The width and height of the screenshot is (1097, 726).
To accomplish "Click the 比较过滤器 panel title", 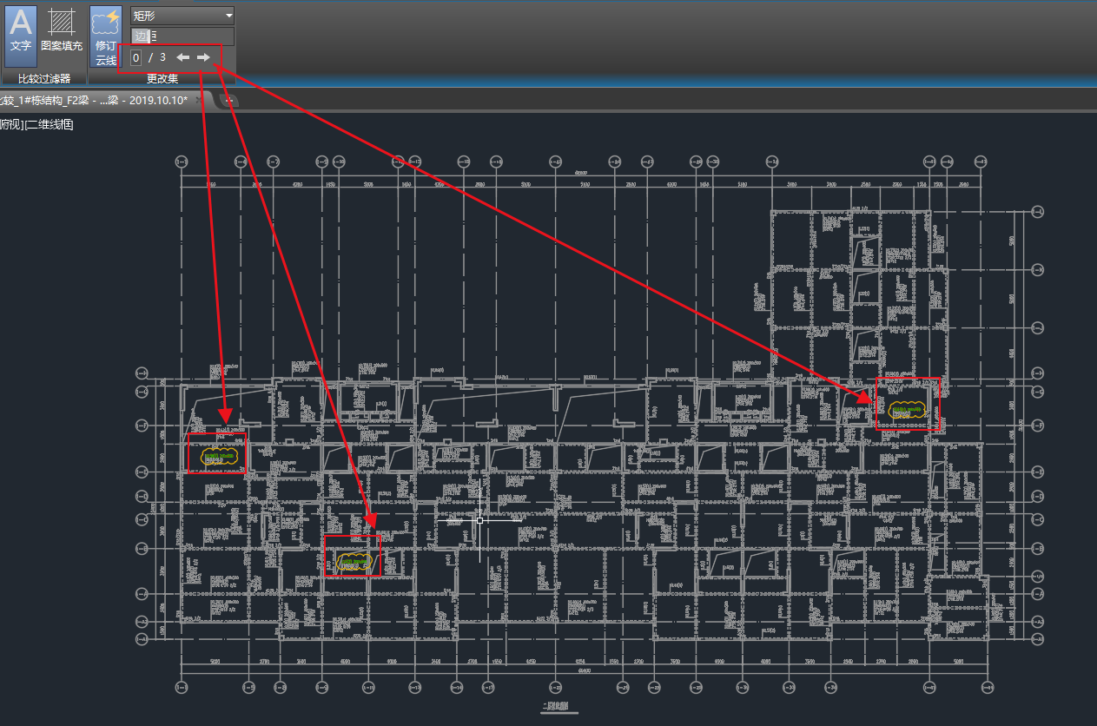I will (x=44, y=79).
